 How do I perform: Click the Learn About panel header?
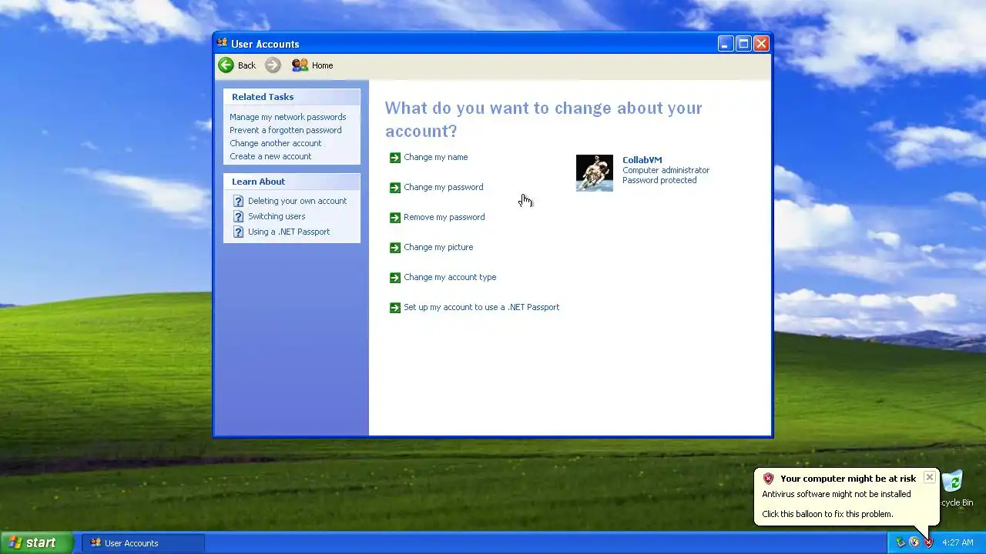[x=292, y=182]
